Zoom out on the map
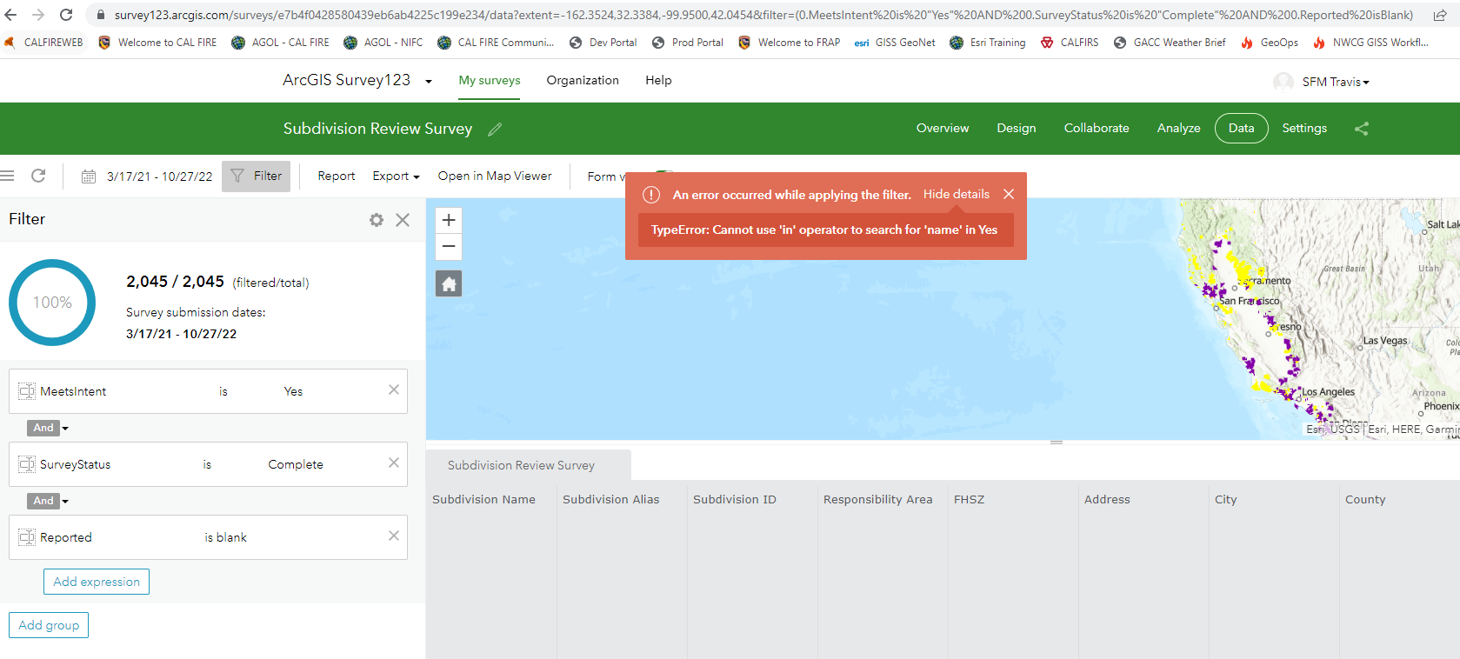This screenshot has width=1460, height=659. 449,247
